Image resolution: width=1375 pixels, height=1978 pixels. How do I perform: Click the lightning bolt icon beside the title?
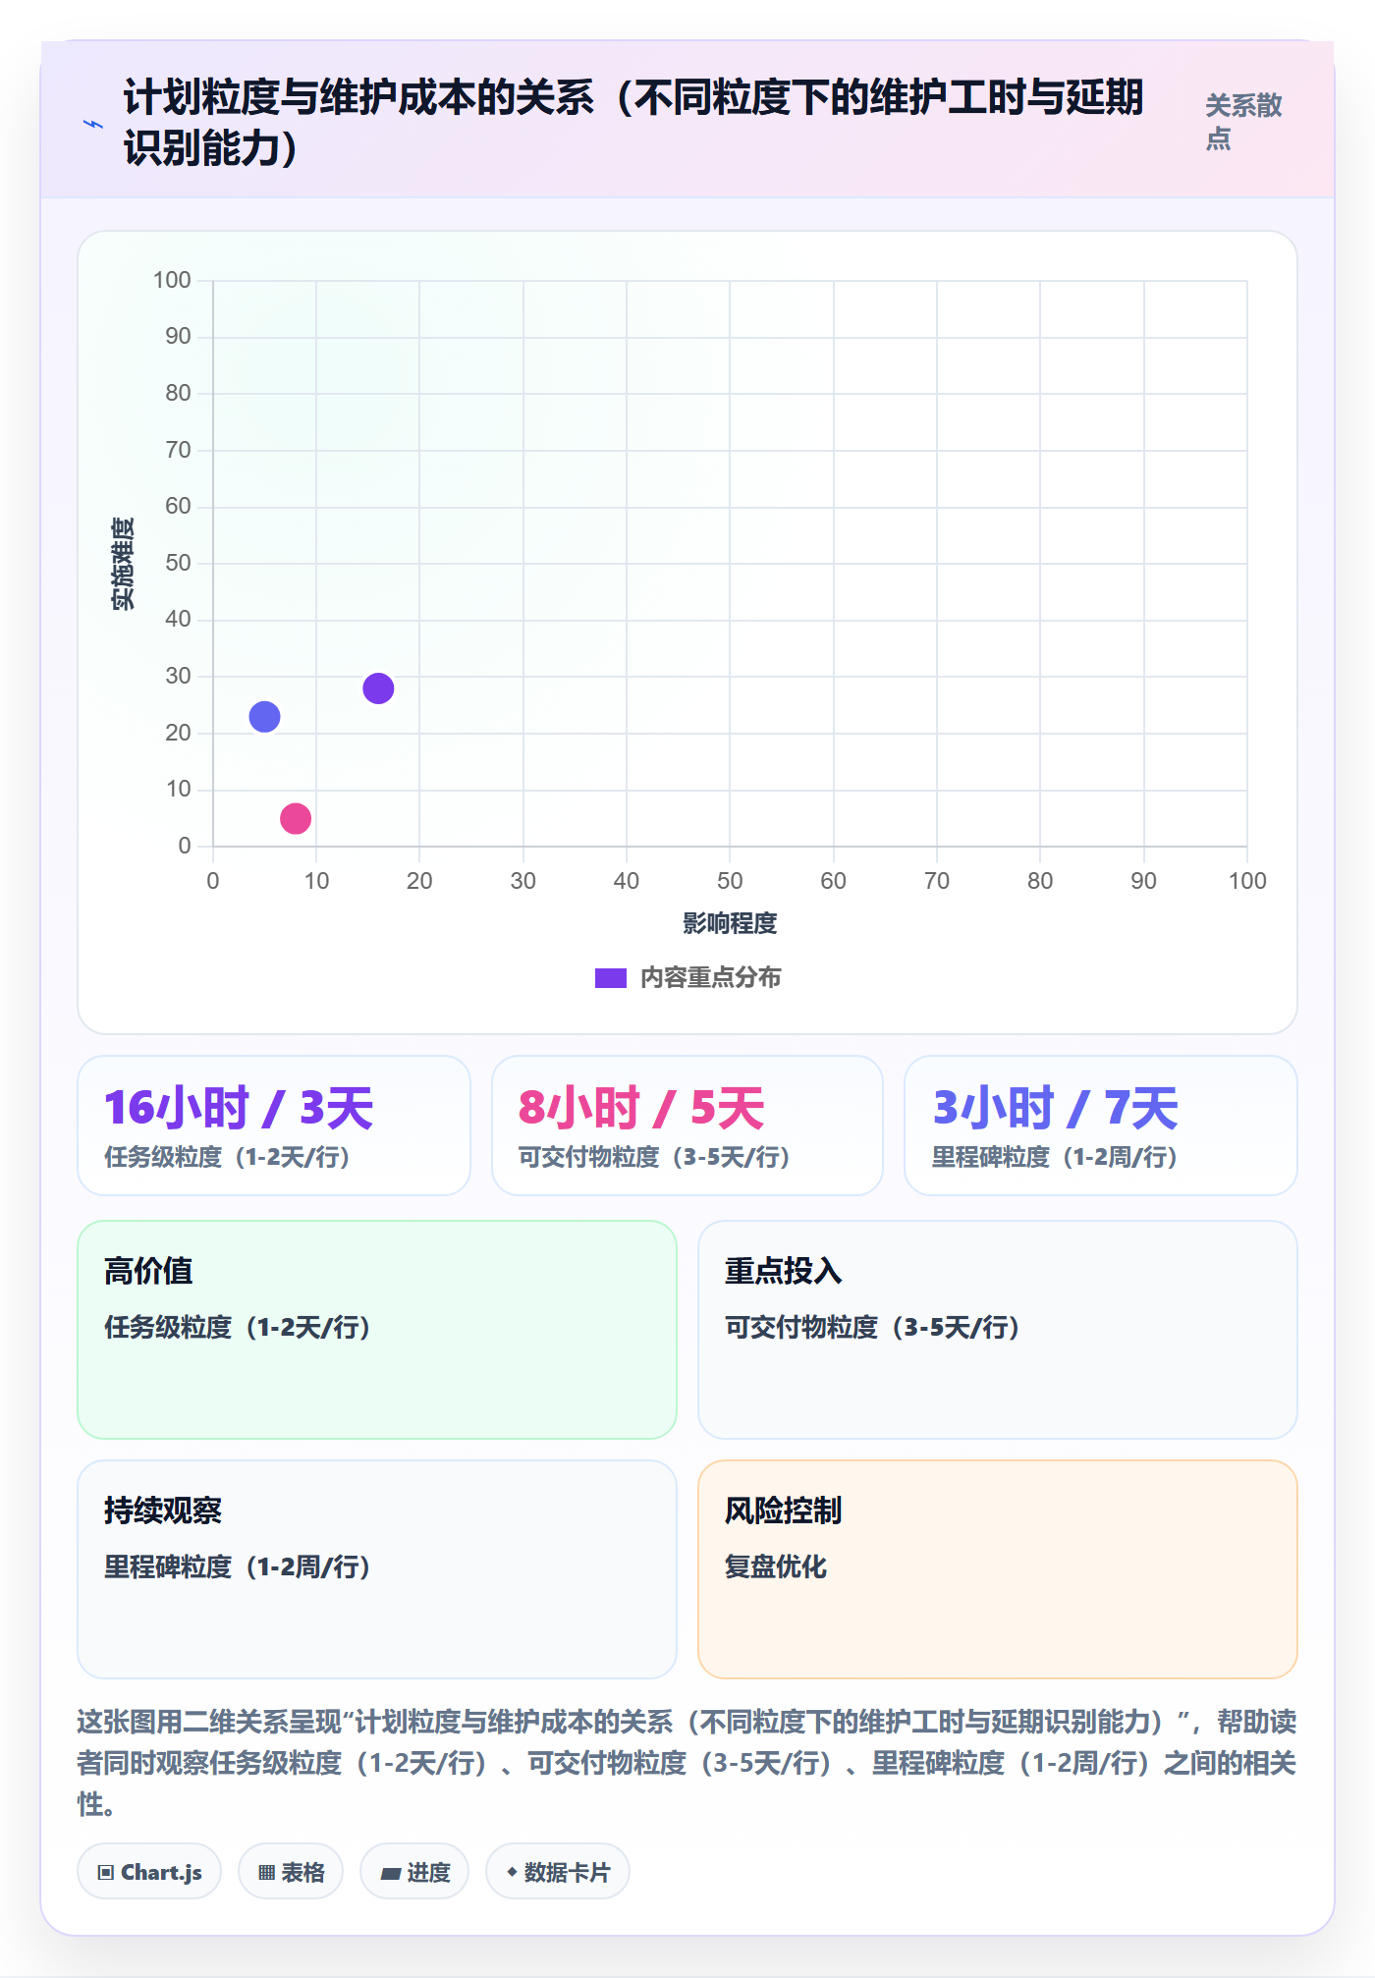[93, 124]
